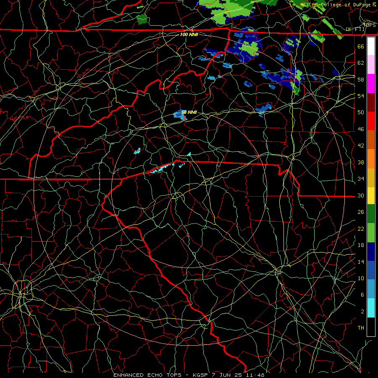Click the 100 NMI range ring label
The height and width of the screenshot is (378, 378).
click(x=189, y=34)
